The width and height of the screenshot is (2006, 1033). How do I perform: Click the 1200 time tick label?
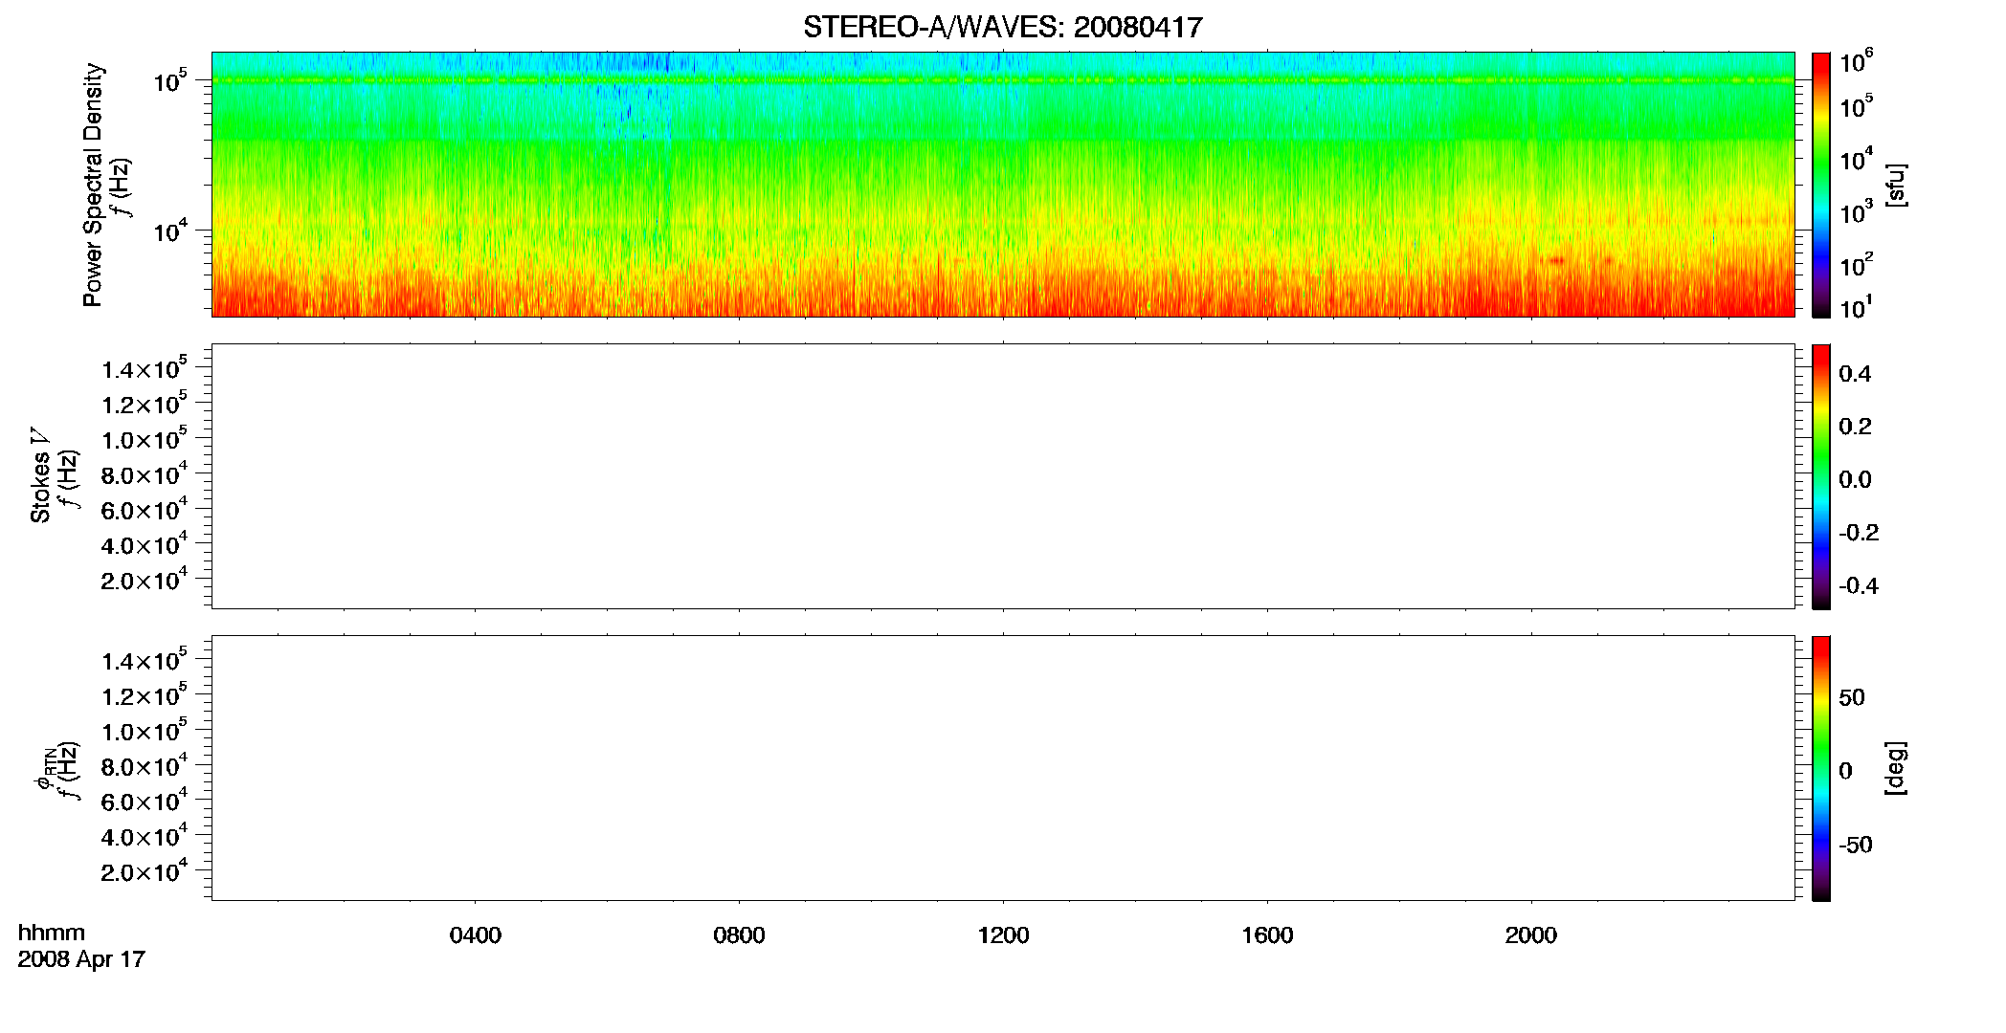pyautogui.click(x=1003, y=935)
